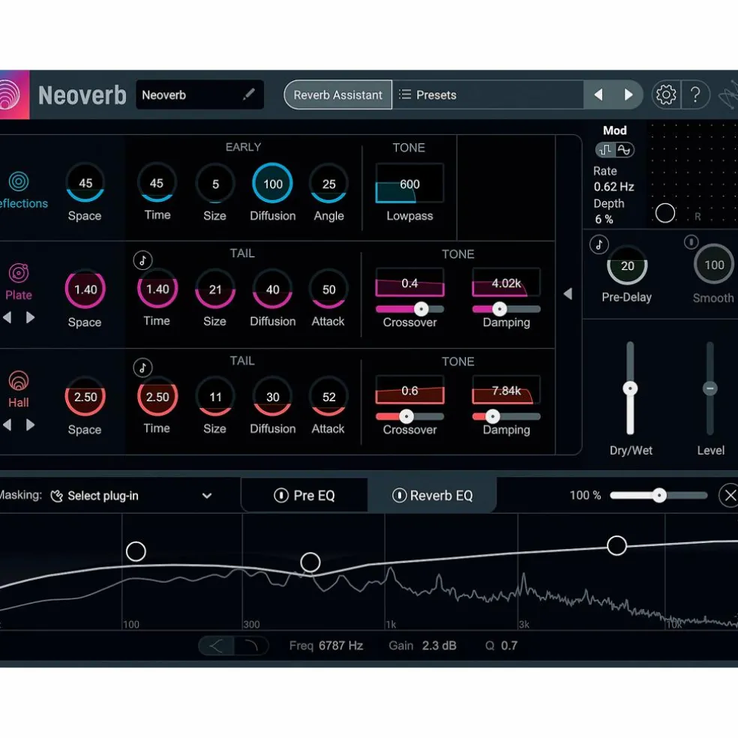
Task: Click the Reflections engine icon
Action: (19, 181)
